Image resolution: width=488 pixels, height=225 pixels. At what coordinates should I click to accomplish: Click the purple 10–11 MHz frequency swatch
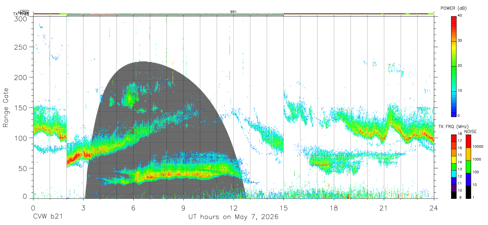pos(454,188)
